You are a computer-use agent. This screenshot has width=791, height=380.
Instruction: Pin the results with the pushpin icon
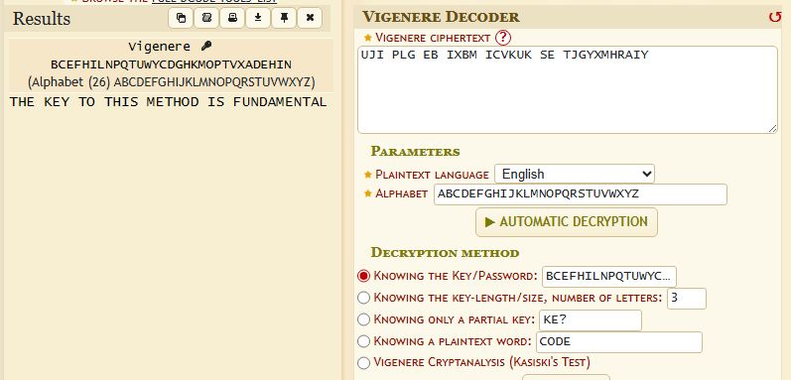click(284, 18)
